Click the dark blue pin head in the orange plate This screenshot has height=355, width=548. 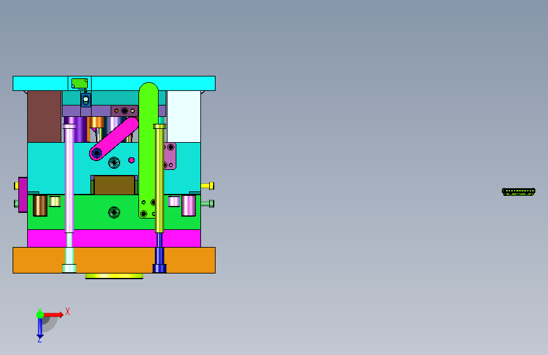pos(159,268)
